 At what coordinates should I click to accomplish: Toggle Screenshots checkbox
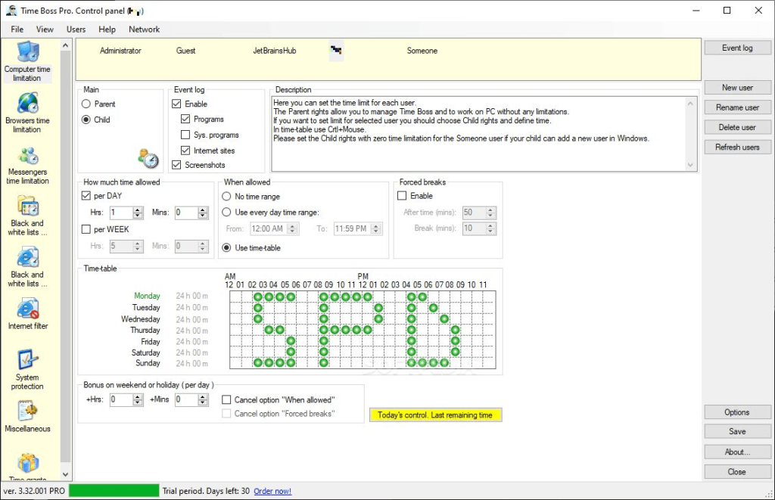(176, 165)
